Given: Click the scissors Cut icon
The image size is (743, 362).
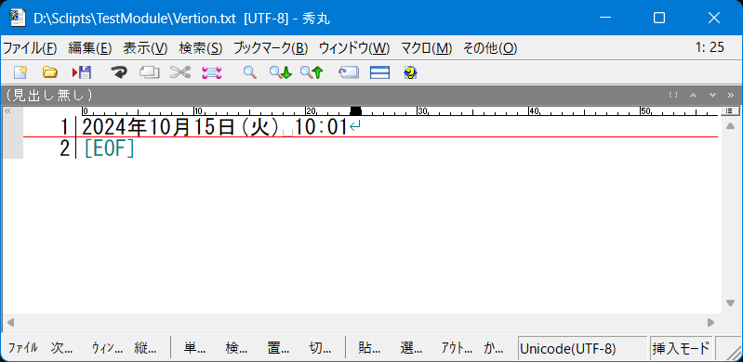Looking at the screenshot, I should point(180,72).
